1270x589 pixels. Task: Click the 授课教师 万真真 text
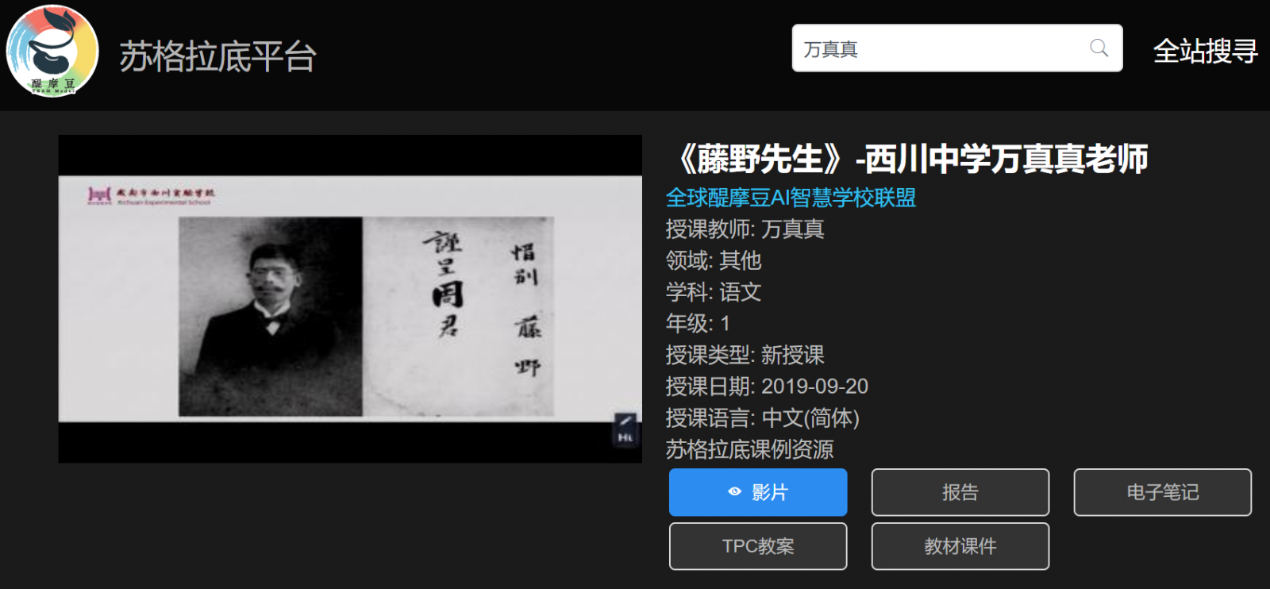[x=745, y=229]
